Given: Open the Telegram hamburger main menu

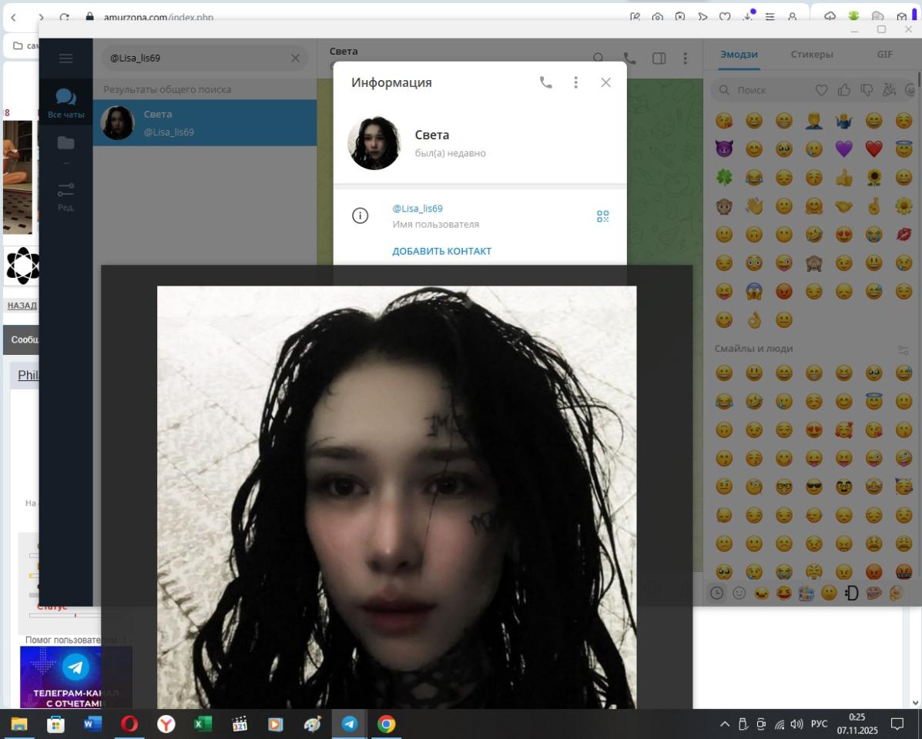Looking at the screenshot, I should (x=65, y=59).
